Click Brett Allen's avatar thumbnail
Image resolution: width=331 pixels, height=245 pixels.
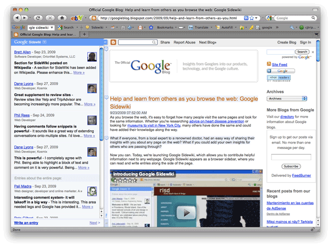[x=92, y=57]
